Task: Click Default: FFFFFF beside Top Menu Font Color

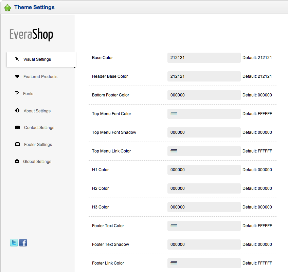Action: pyautogui.click(x=257, y=114)
